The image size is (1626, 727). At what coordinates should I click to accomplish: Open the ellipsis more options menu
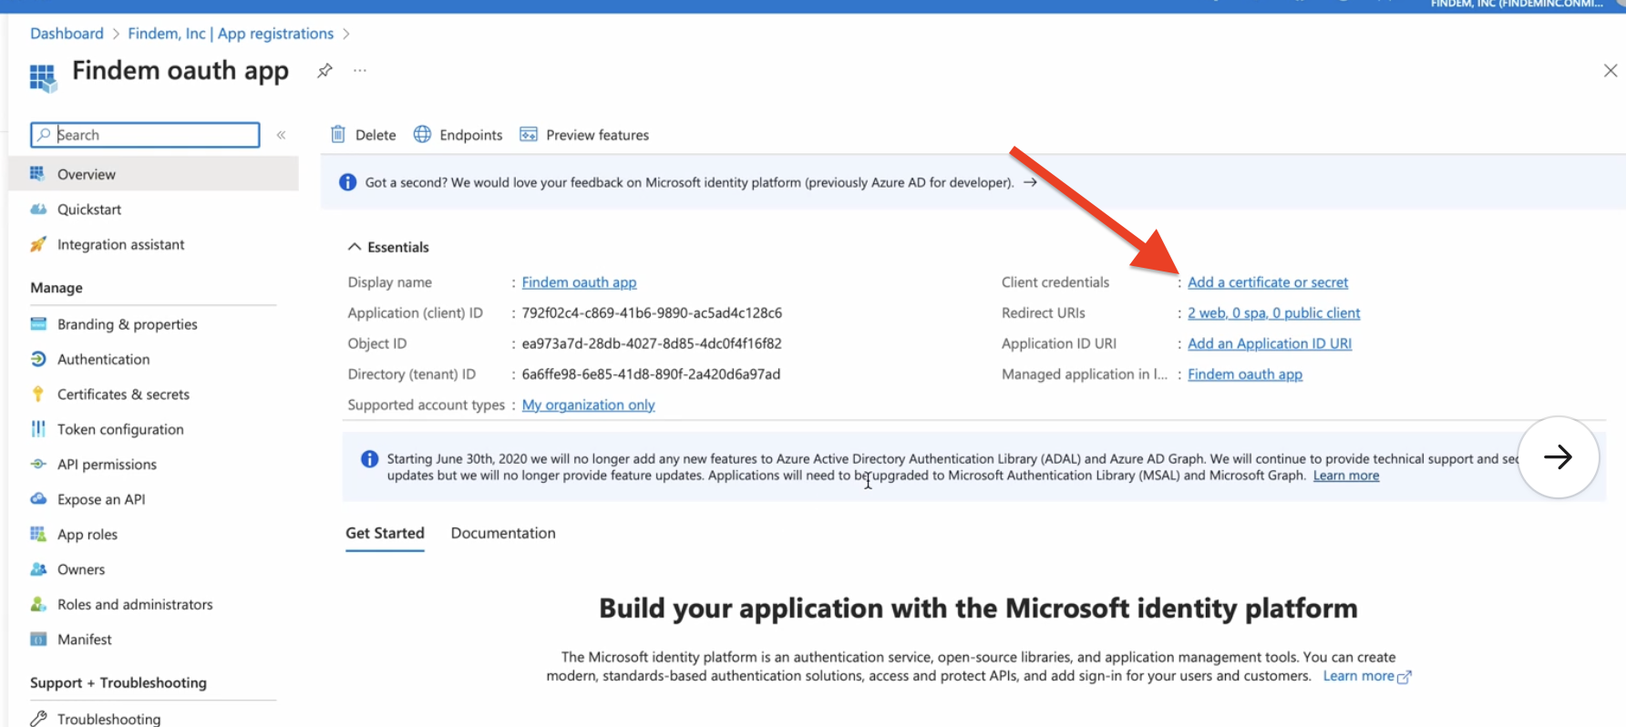click(x=360, y=70)
